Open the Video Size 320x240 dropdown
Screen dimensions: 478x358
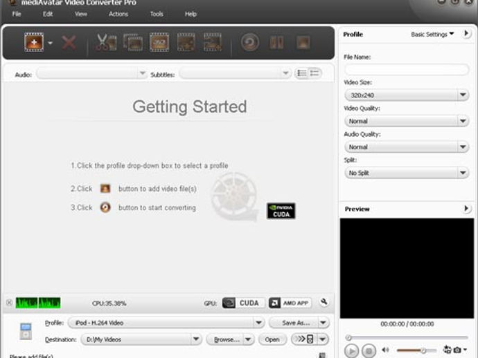tap(407, 95)
